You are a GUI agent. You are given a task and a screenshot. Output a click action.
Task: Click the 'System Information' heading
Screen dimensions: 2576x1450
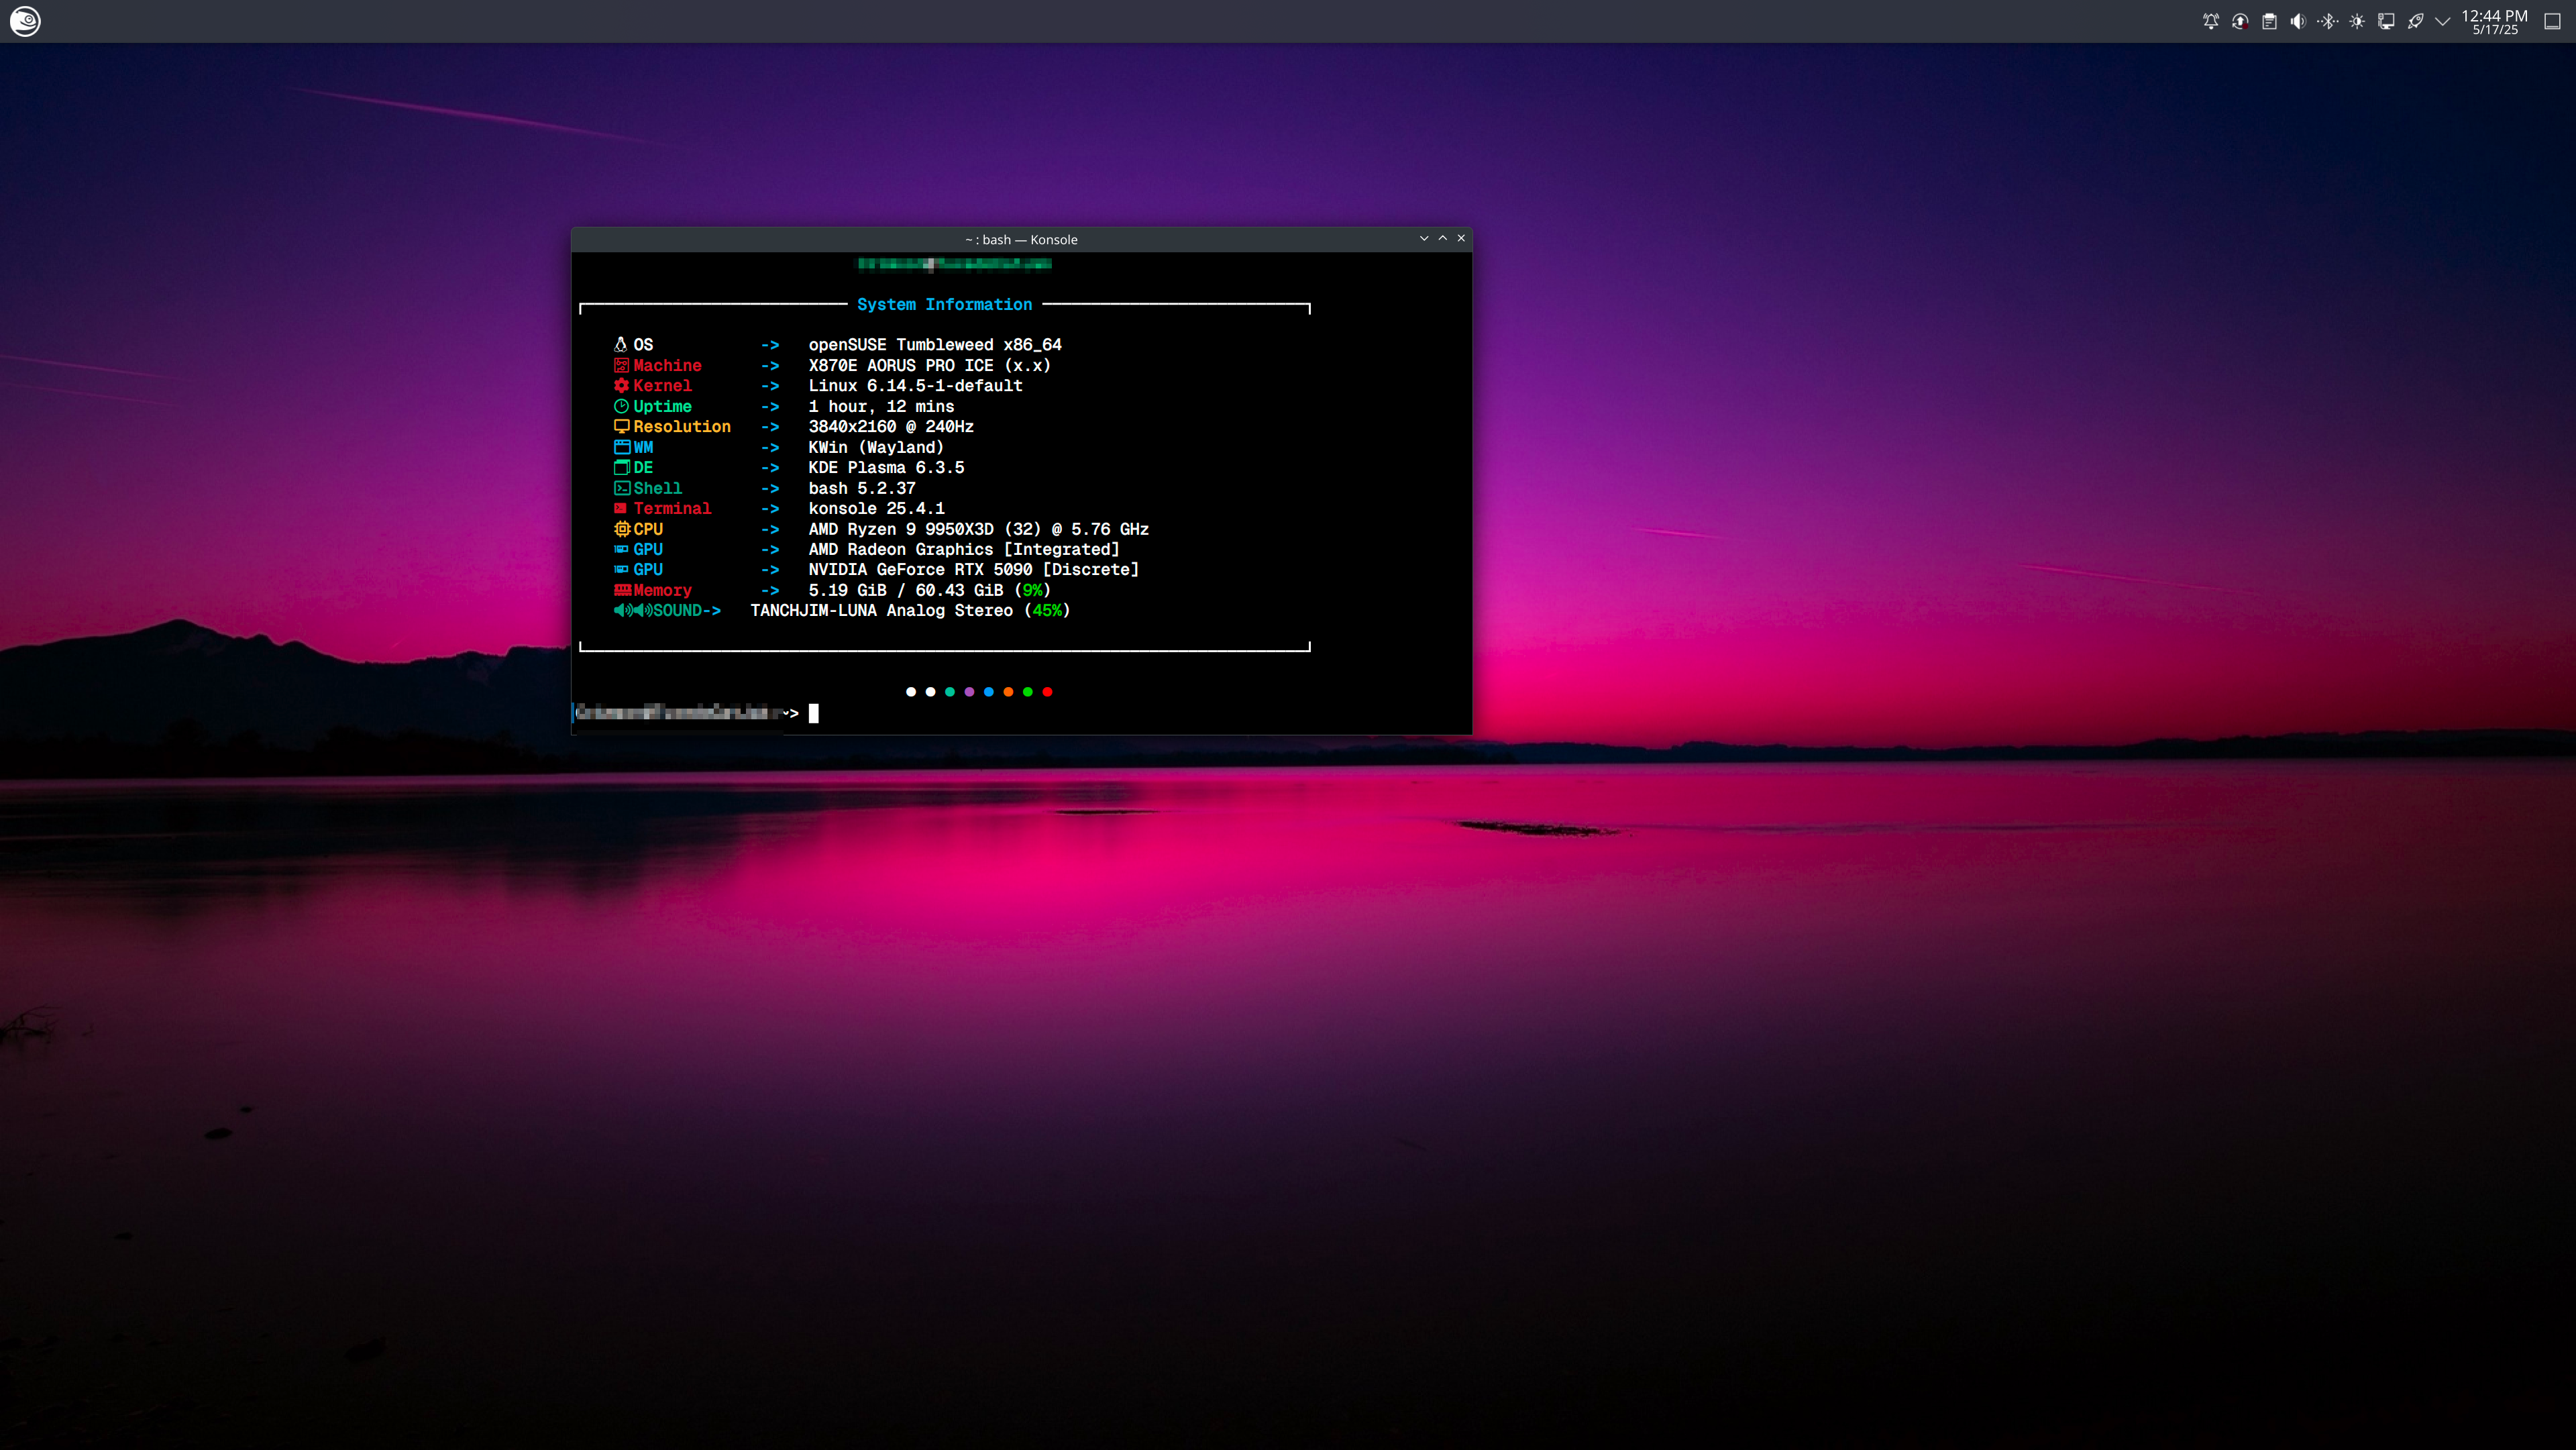tap(944, 304)
